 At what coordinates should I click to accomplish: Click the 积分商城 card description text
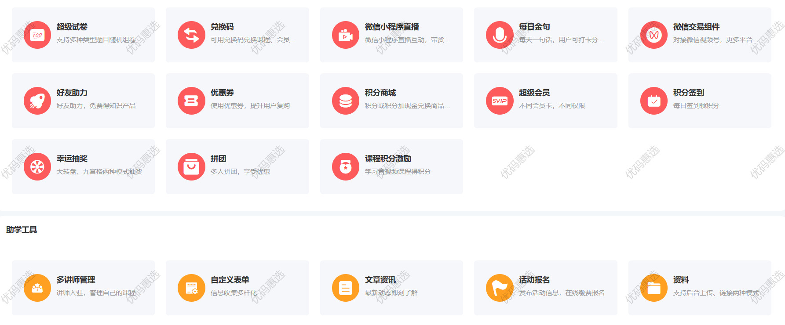(407, 106)
